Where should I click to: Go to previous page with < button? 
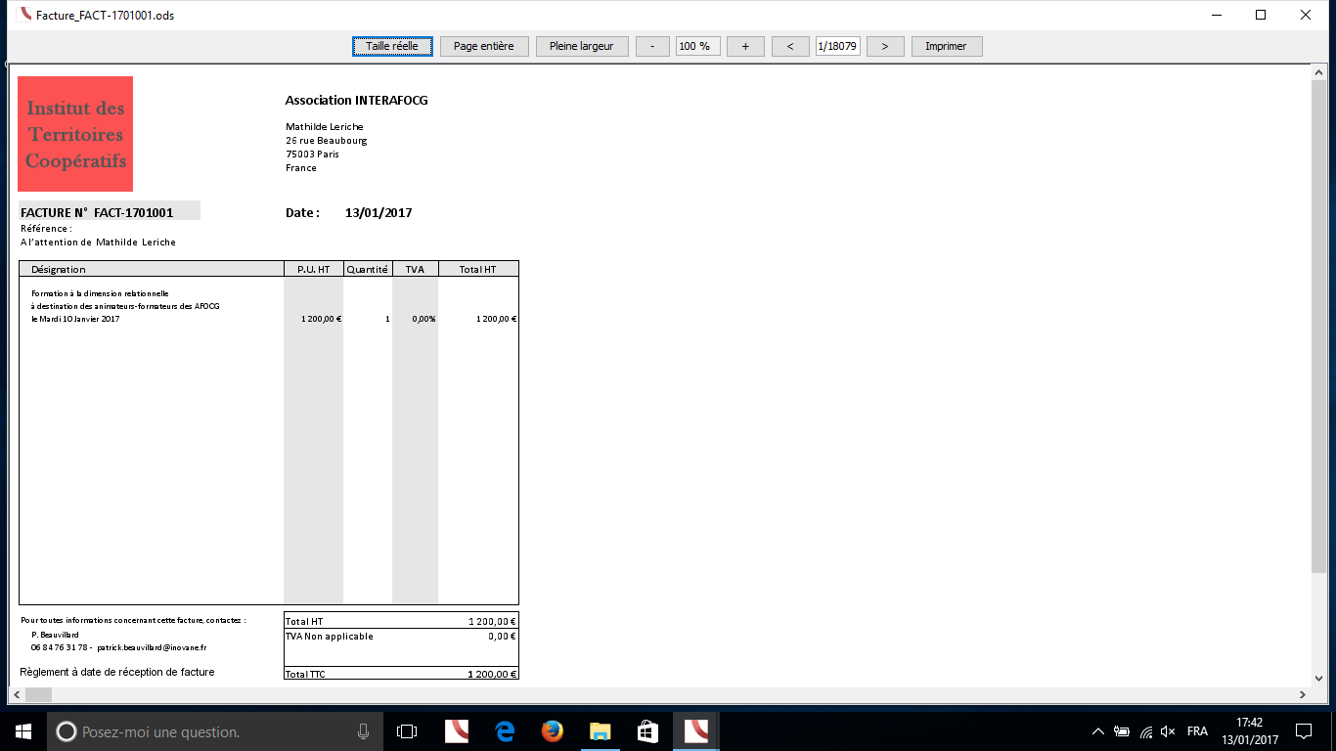click(x=789, y=46)
